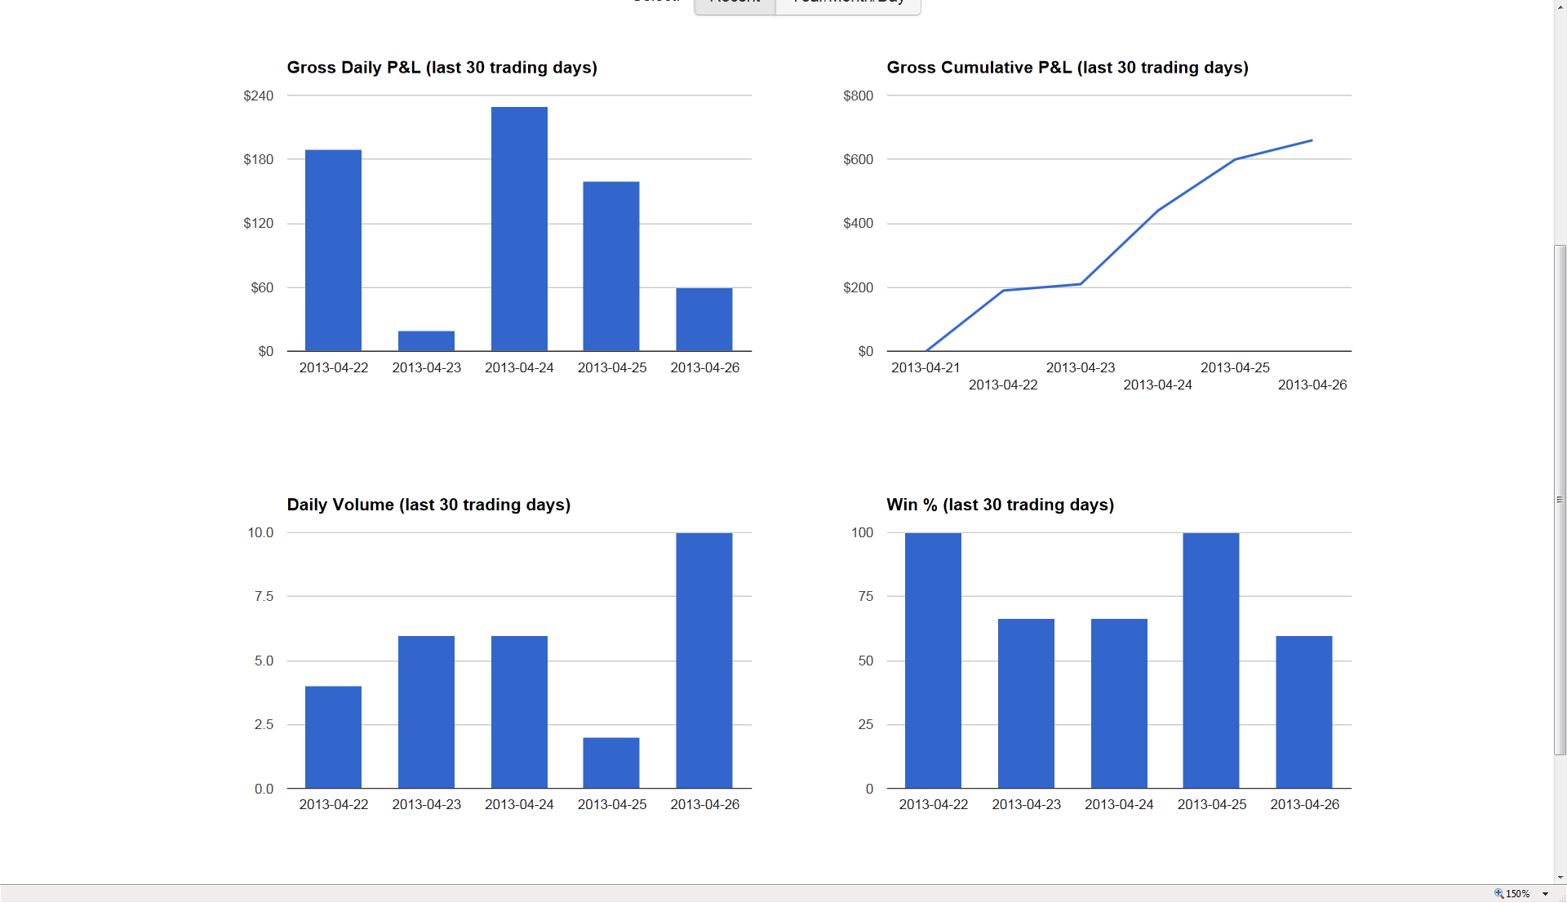Click the 5.0 label on Daily Volume axis
1567x903 pixels.
264,661
